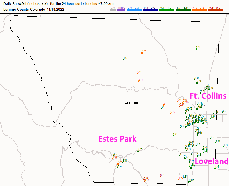Viewport: 229px width, 186px height.
Task: Click the 2.5 reading above the Loveland label
Action: coord(199,155)
